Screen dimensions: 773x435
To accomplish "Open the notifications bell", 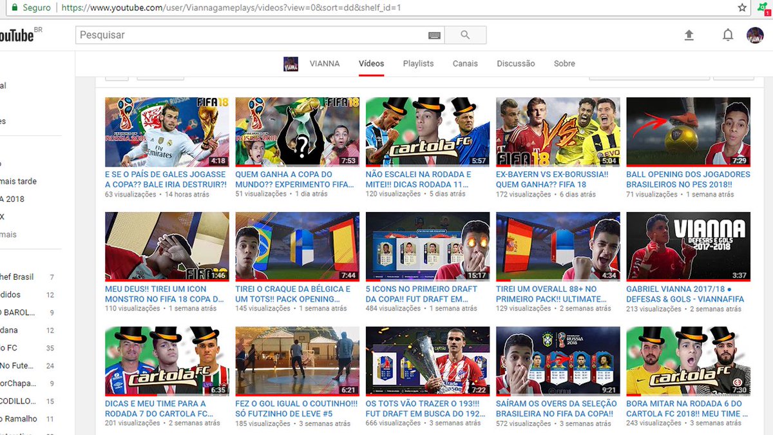I will (x=728, y=35).
